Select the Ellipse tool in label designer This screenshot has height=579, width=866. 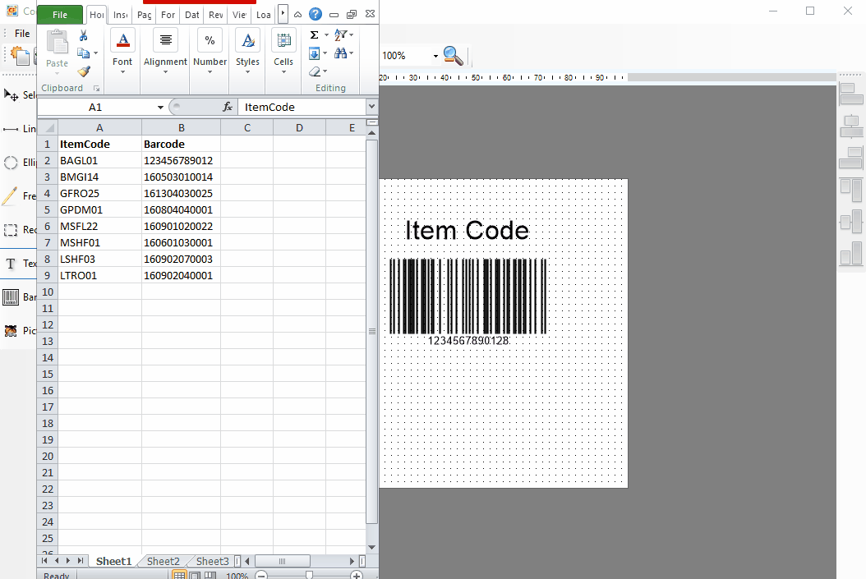pos(20,163)
